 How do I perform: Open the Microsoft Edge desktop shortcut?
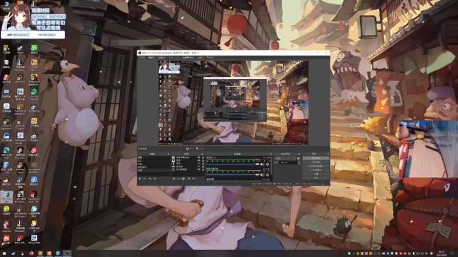(6, 152)
